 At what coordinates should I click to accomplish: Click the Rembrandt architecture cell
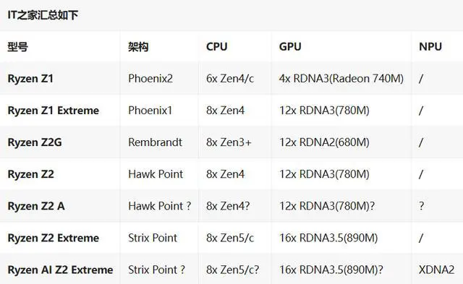pos(155,142)
